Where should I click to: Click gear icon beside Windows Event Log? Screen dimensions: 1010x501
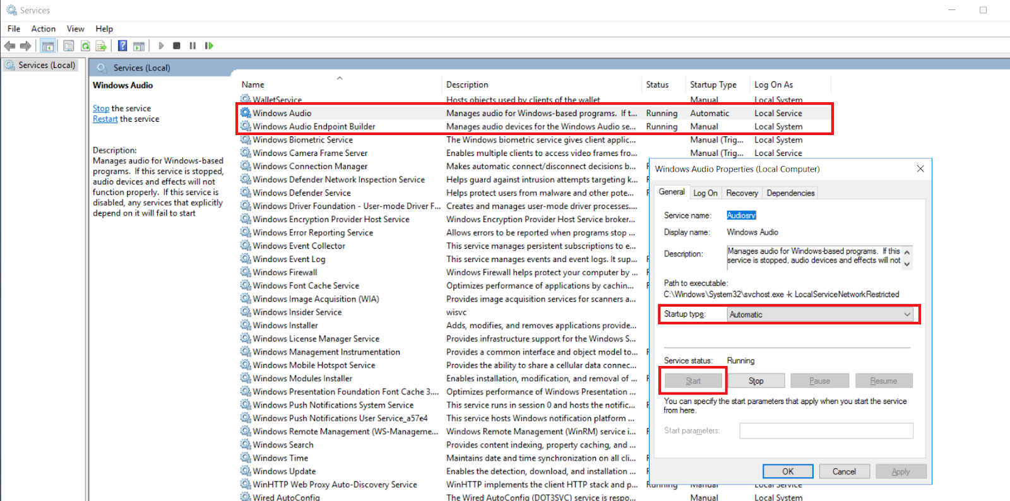tap(246, 259)
